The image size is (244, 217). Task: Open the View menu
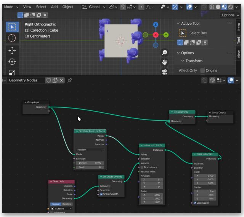[x=27, y=7]
